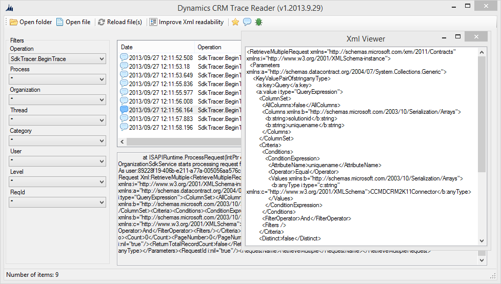Select the trace row dated 12:11:53.649
This screenshot has height=284, width=501.
tap(179, 75)
